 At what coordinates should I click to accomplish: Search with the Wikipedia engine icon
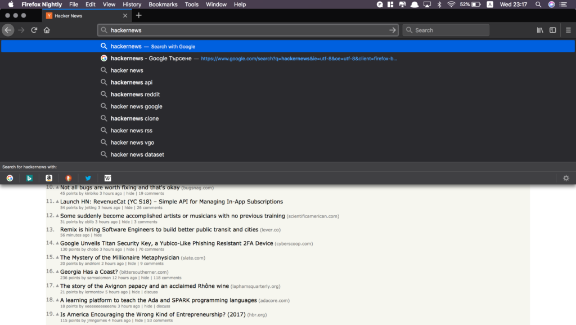click(107, 178)
